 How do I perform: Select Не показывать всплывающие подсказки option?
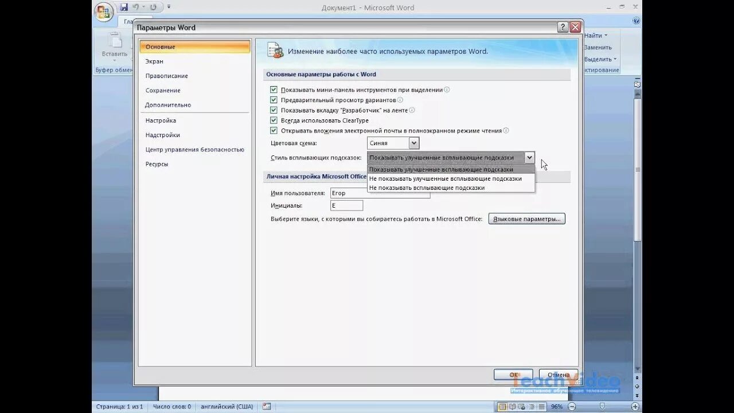tap(451, 188)
